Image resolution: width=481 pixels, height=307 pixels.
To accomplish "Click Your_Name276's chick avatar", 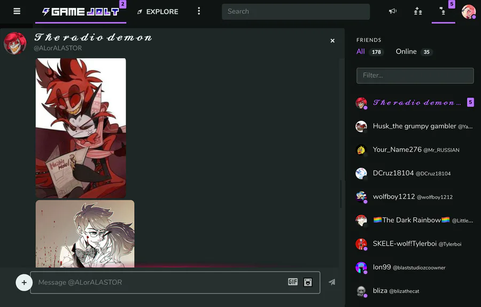I will coord(361,150).
